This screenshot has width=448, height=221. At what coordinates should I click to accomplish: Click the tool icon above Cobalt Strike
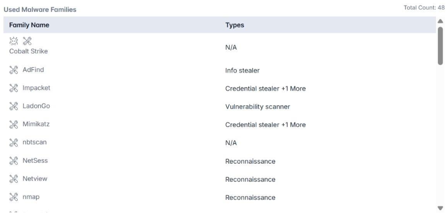(23, 42)
